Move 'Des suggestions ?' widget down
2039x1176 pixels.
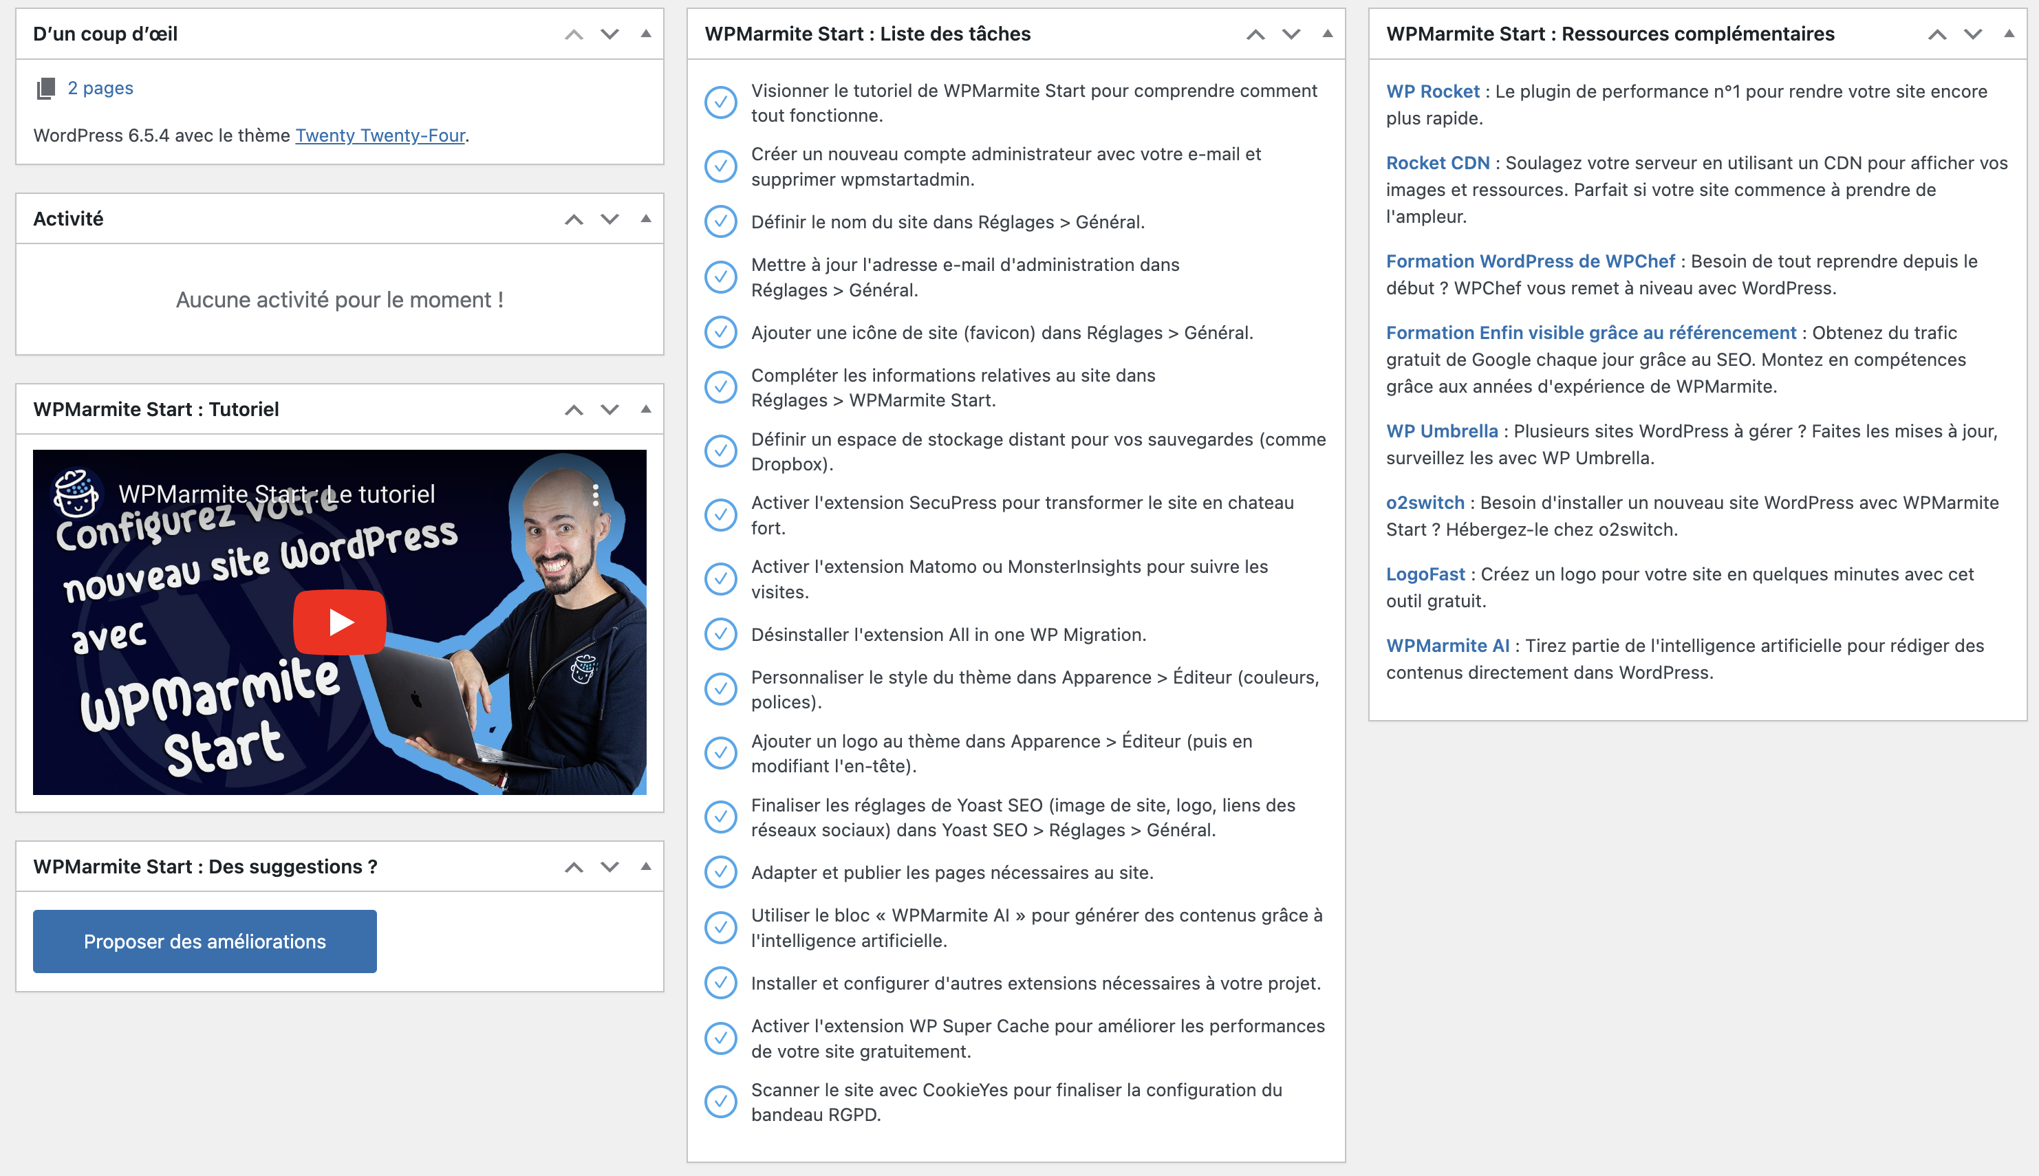point(610,867)
